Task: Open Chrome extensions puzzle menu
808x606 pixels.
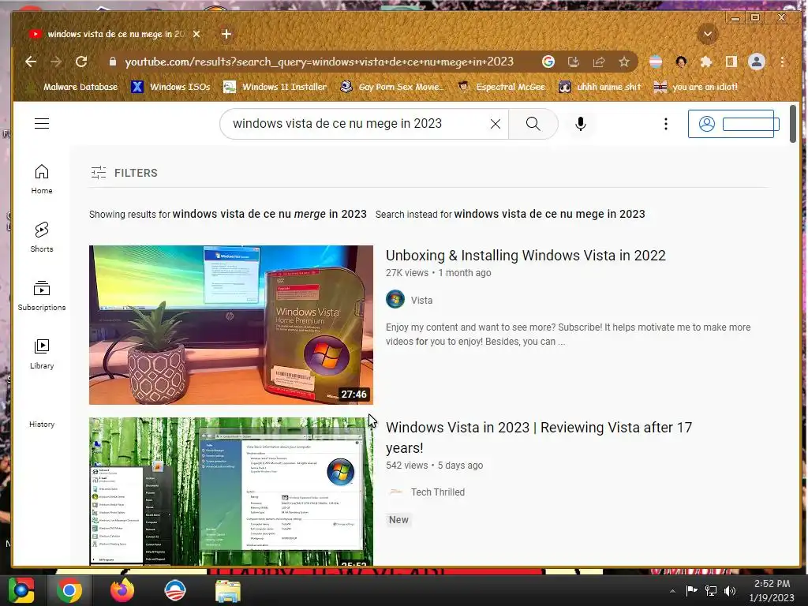Action: [x=706, y=62]
